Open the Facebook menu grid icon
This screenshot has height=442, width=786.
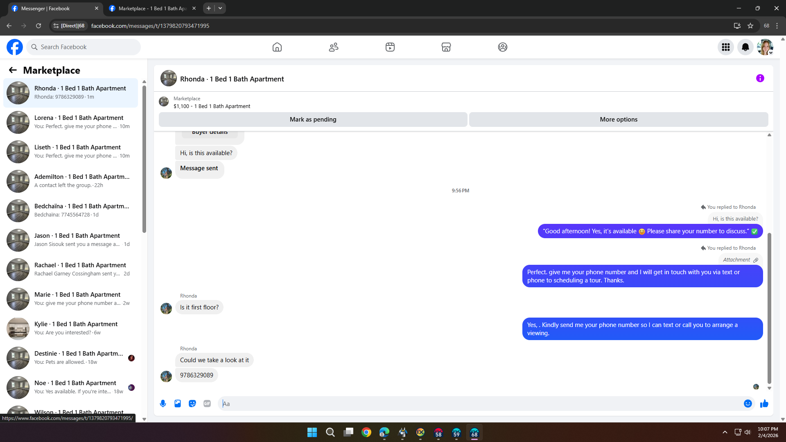coord(725,47)
